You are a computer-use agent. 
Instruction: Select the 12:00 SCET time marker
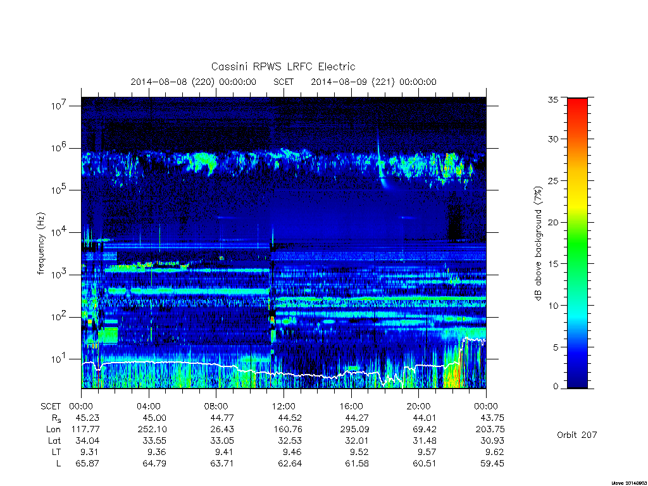click(283, 406)
